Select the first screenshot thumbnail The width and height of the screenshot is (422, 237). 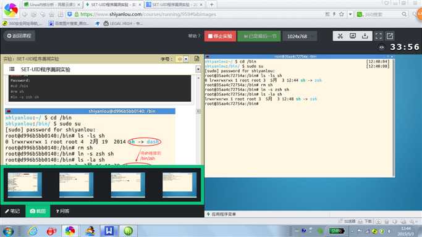click(25, 185)
